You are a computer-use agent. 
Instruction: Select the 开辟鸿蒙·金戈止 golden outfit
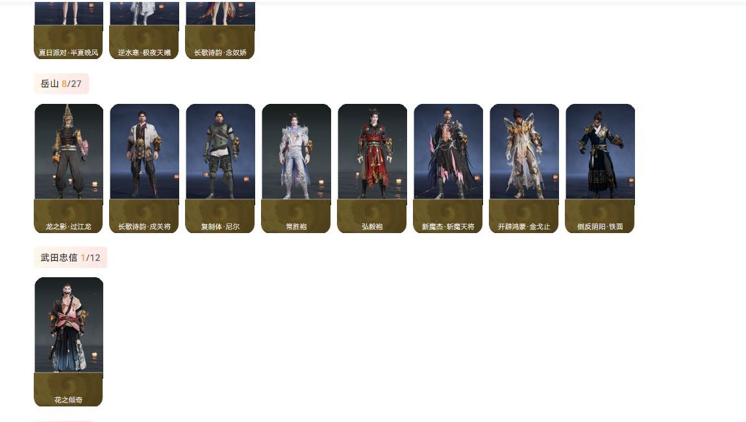524,168
